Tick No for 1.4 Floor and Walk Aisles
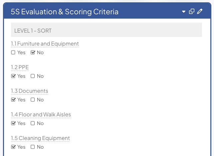Viewport: 214px width, 156px height. 33,123
